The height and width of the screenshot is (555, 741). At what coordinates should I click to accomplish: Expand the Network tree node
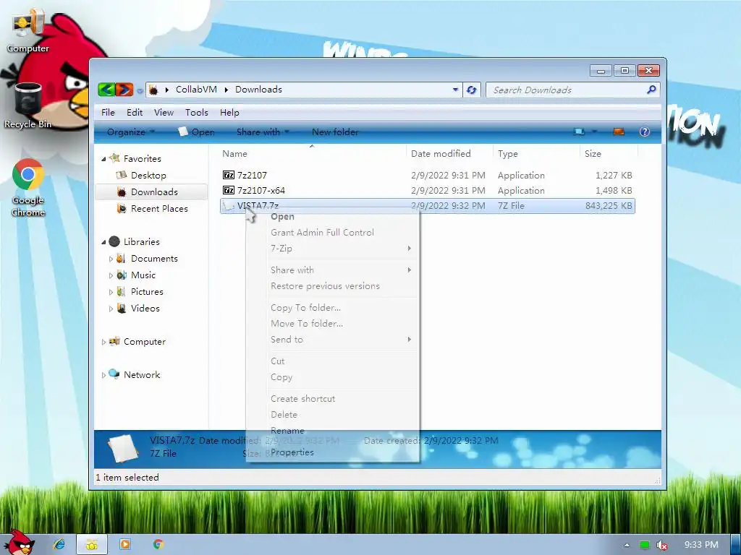tap(103, 375)
